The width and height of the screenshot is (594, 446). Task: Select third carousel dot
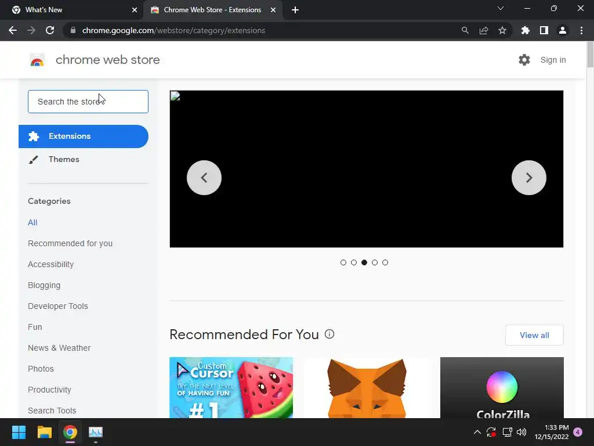click(364, 262)
